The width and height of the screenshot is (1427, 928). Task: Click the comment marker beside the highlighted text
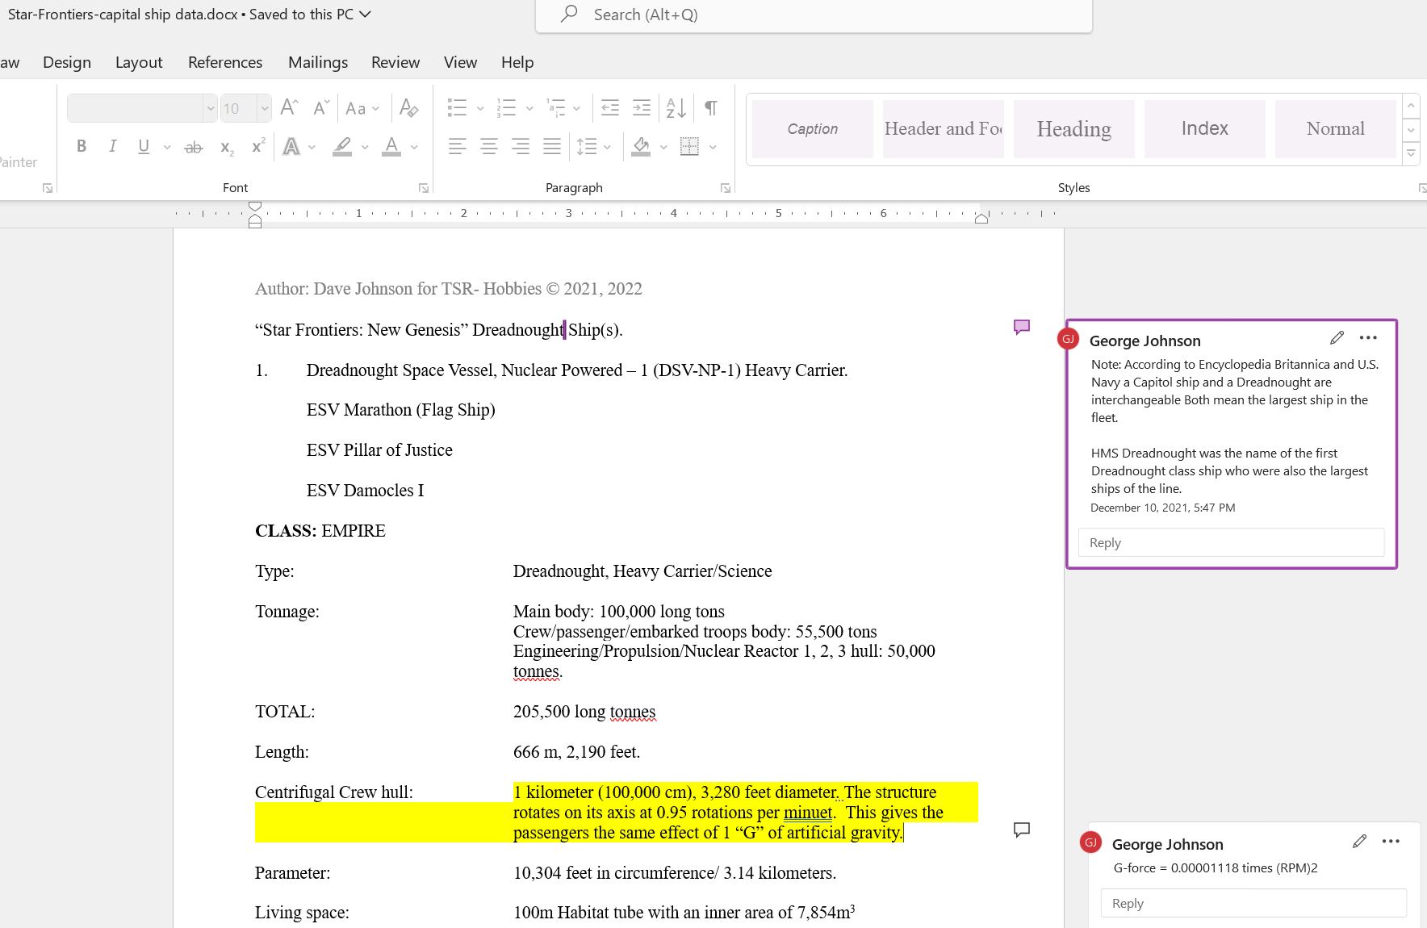click(1021, 830)
